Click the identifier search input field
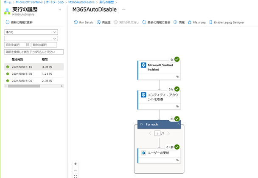258x178 pixels. click(34, 52)
